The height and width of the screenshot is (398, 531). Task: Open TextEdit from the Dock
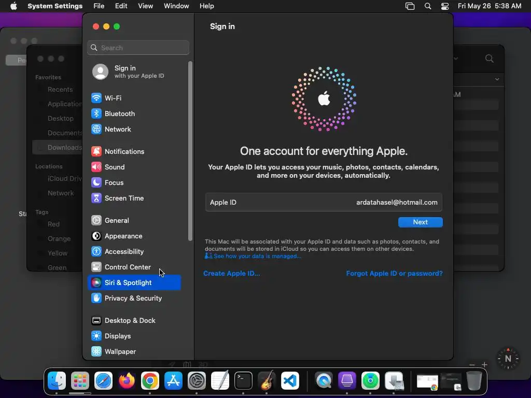pos(220,381)
